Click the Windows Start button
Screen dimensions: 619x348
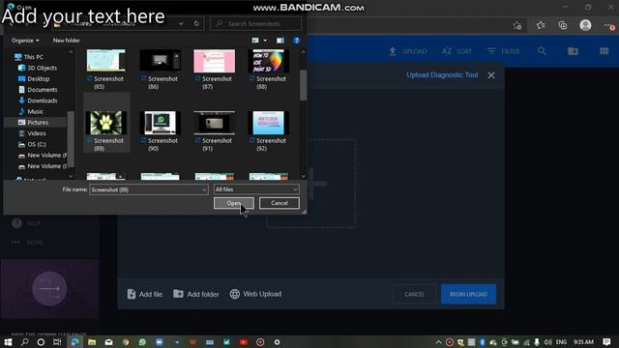8,341
